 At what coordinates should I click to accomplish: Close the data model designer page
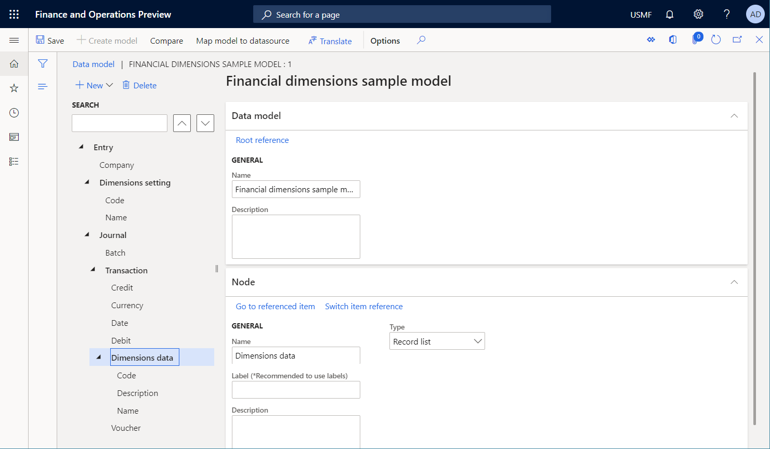(x=759, y=40)
